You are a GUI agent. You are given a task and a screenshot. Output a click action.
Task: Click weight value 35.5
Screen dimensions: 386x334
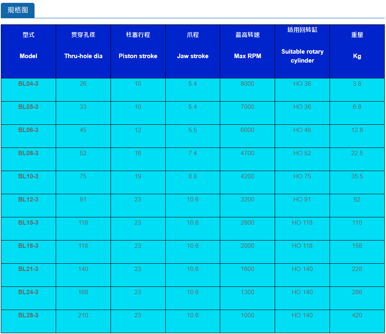[357, 176]
